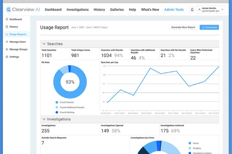Open Dashboard via sidebar shield icon
The height and width of the screenshot is (154, 232).
[x=7, y=19]
